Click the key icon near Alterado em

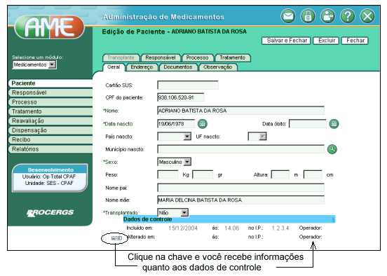click(116, 238)
